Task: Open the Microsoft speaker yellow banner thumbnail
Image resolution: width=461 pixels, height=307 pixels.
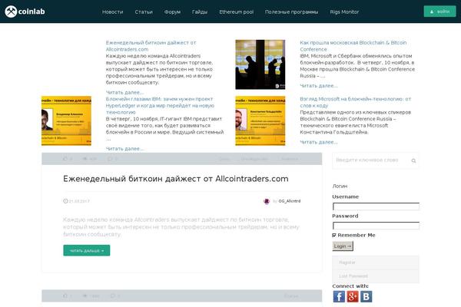Action: pyautogui.click(x=260, y=120)
